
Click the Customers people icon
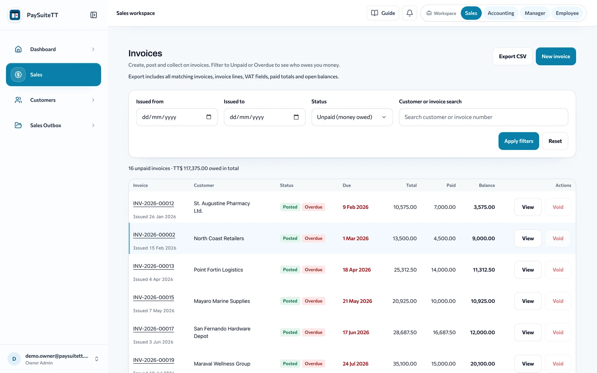pos(18,100)
